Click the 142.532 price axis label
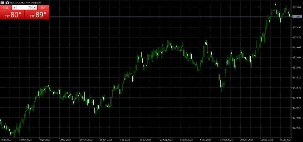303x142 pixels. click(297, 88)
